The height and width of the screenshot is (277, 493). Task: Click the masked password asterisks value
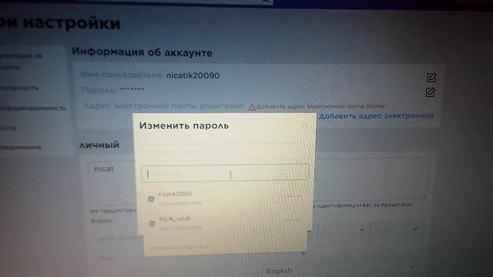click(132, 90)
